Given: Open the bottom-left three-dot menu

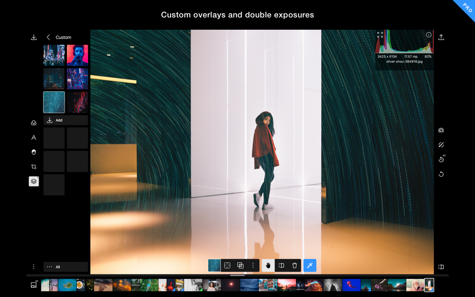Looking at the screenshot, I should [34, 267].
